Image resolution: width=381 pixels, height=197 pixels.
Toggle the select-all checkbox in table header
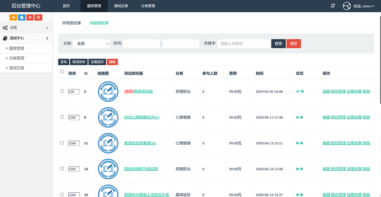(x=62, y=71)
